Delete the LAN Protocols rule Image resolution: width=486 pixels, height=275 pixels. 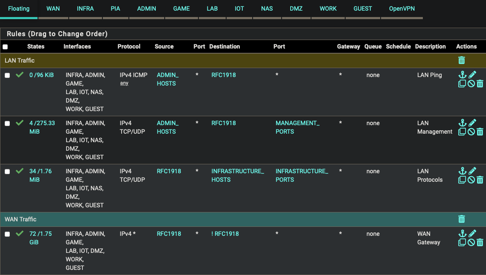tap(480, 180)
